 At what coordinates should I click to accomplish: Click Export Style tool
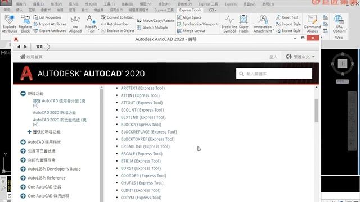pyautogui.click(x=288, y=30)
